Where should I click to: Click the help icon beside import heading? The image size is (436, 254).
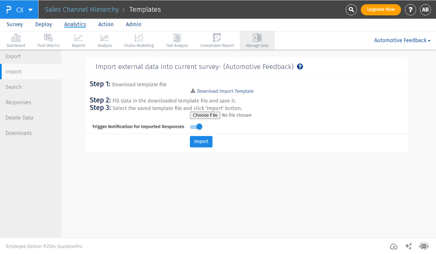(x=300, y=67)
